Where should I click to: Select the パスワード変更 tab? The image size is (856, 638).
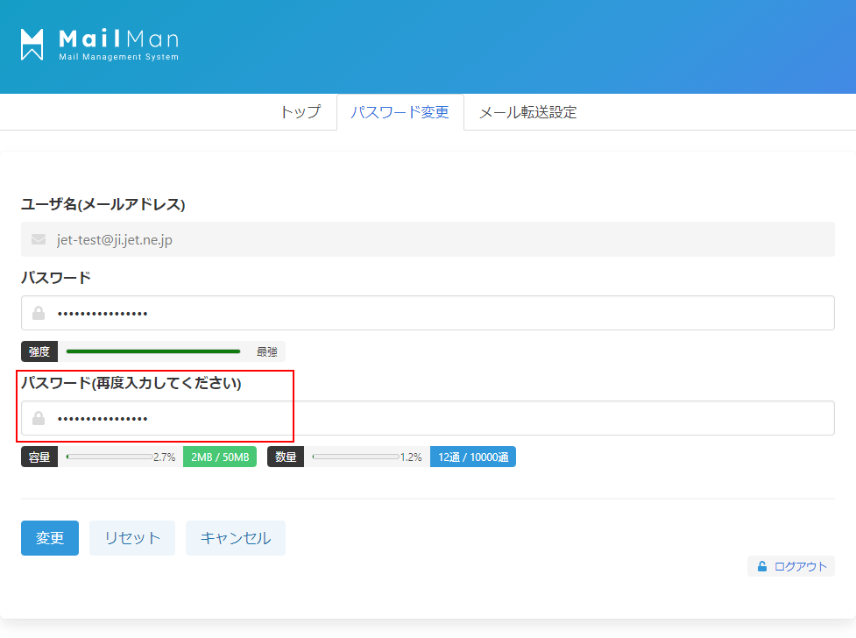pyautogui.click(x=400, y=112)
